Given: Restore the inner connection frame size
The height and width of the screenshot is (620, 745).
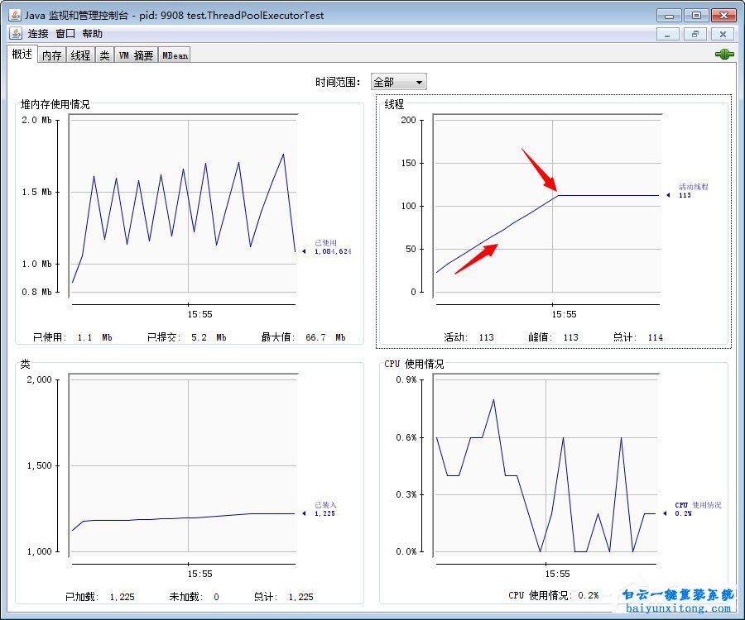Looking at the screenshot, I should (x=695, y=34).
